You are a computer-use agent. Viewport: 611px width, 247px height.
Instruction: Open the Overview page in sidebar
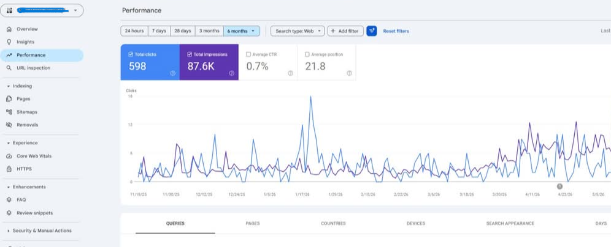point(27,29)
